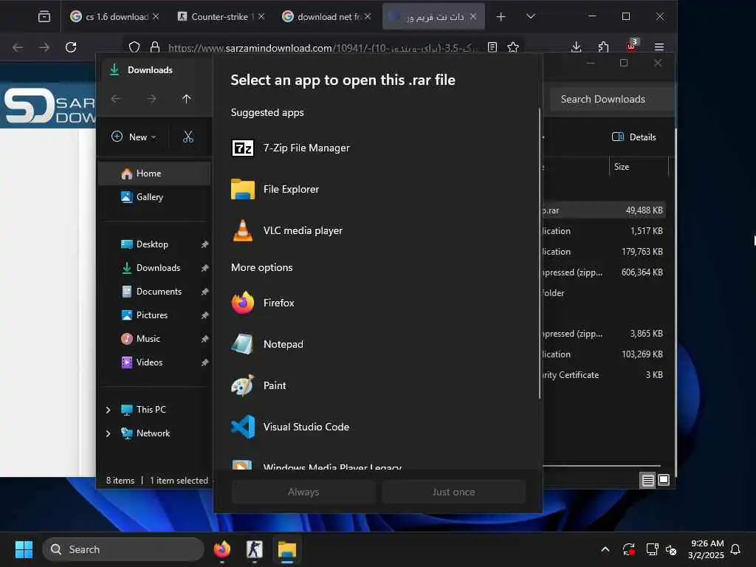Open Firefox application menu
Image resolution: width=756 pixels, height=567 pixels.
coord(659,47)
